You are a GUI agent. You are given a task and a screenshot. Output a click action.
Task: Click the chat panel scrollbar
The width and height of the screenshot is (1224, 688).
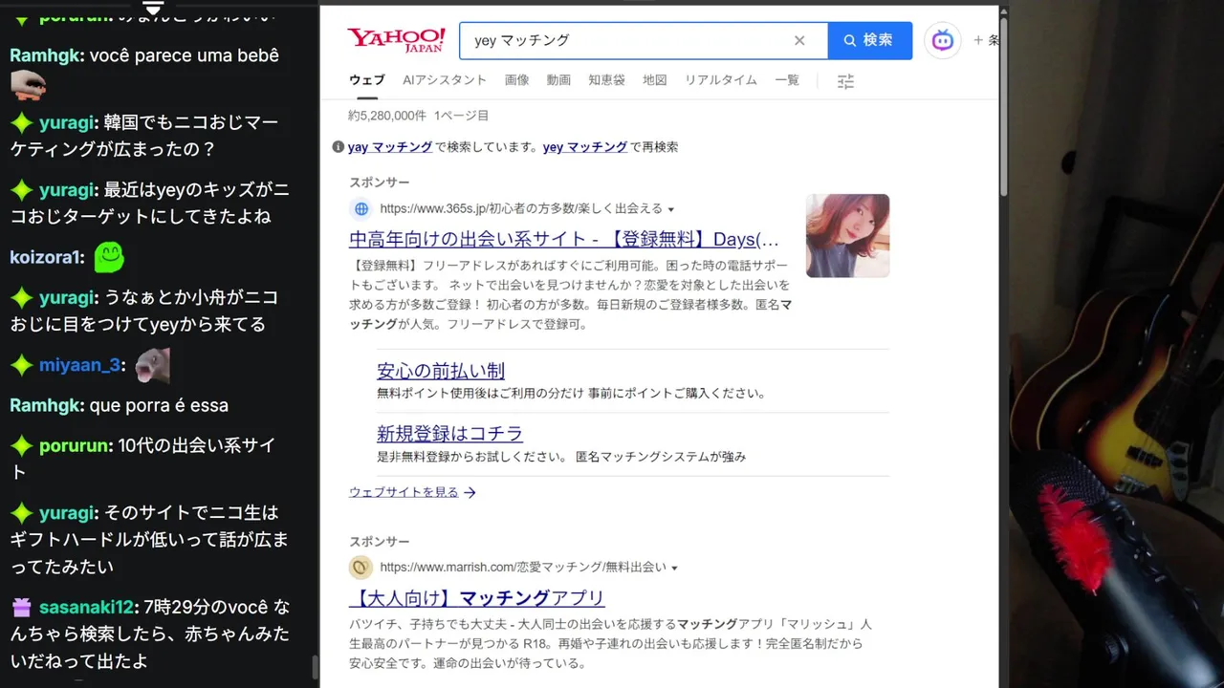pyautogui.click(x=314, y=667)
